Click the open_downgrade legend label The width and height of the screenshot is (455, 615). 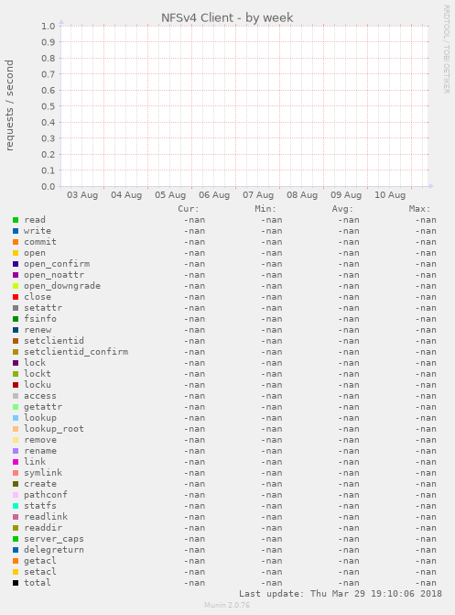tap(62, 286)
